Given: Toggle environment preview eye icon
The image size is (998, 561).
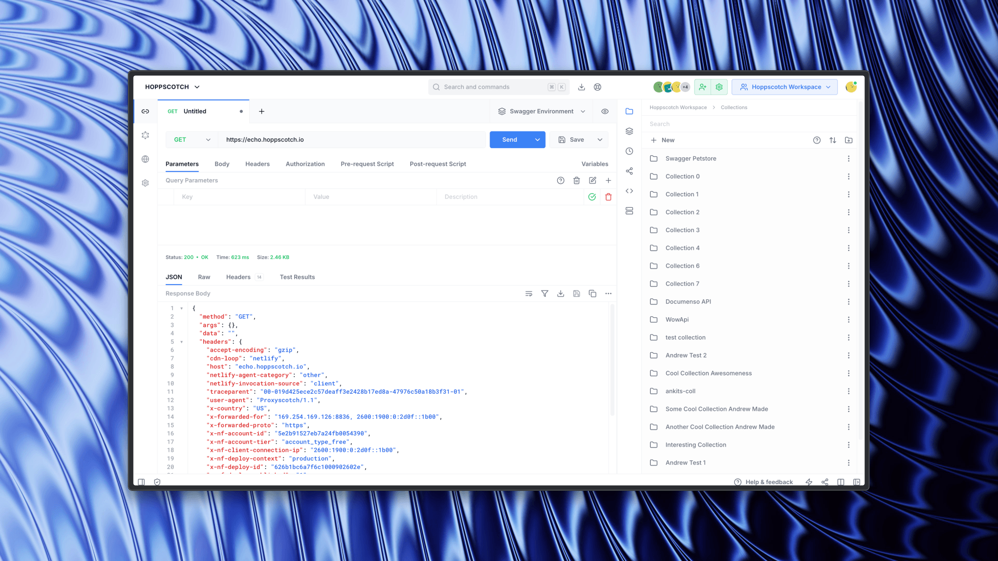Looking at the screenshot, I should (605, 111).
